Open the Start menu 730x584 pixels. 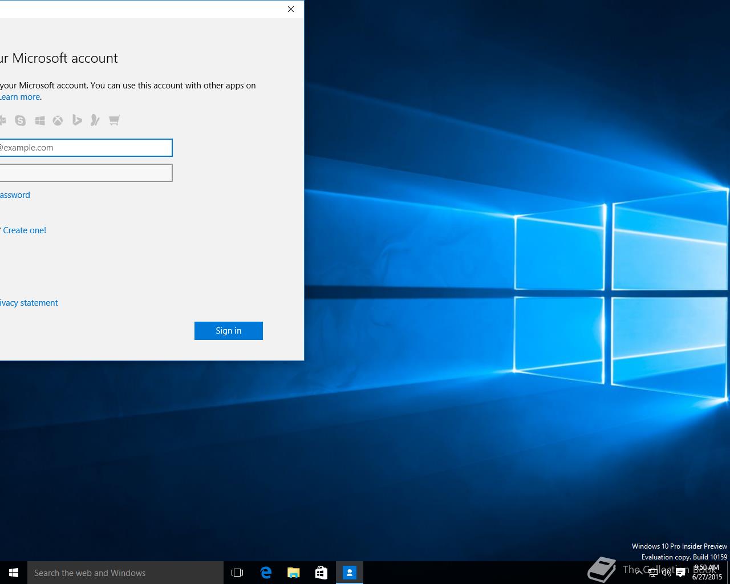[14, 573]
